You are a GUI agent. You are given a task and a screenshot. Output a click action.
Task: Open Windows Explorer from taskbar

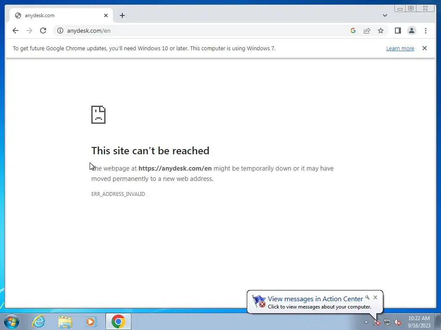(65, 322)
